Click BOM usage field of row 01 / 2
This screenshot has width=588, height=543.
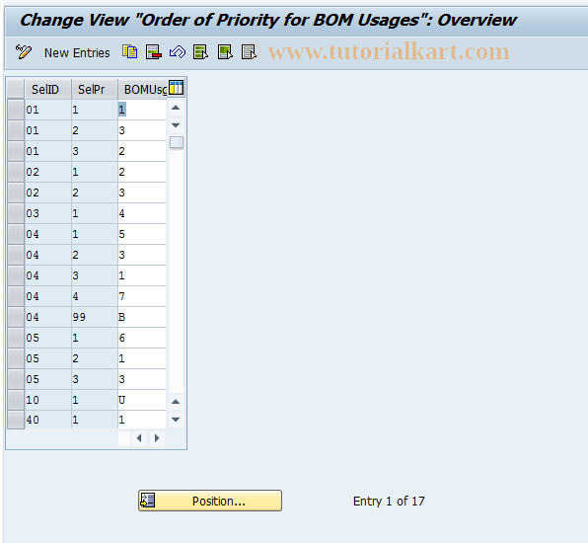(x=142, y=130)
